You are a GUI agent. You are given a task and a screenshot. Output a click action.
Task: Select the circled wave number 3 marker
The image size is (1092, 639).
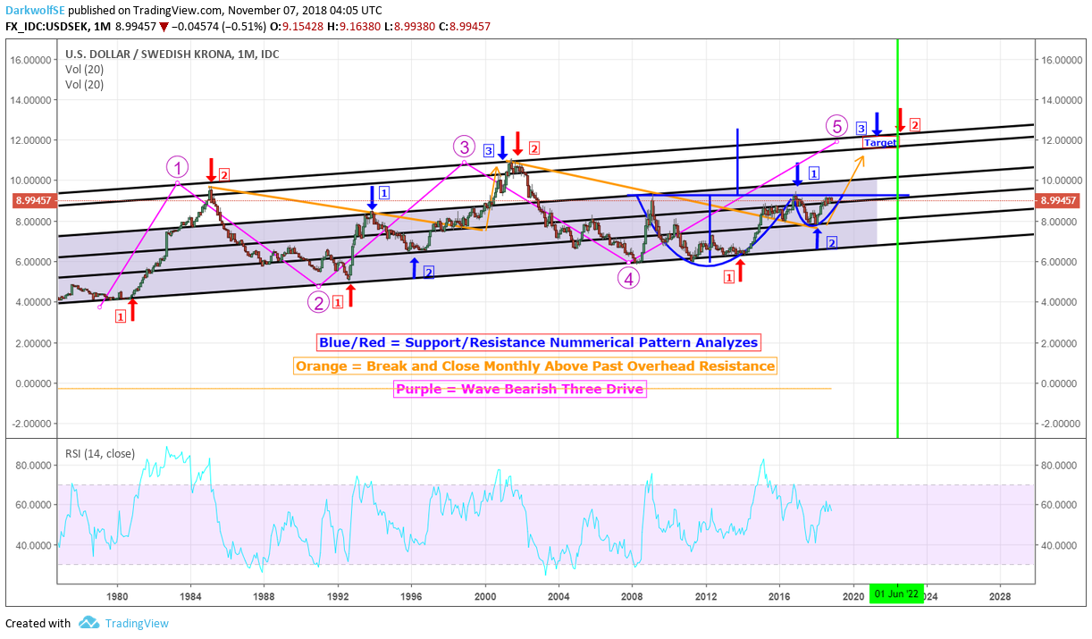pyautogui.click(x=463, y=146)
